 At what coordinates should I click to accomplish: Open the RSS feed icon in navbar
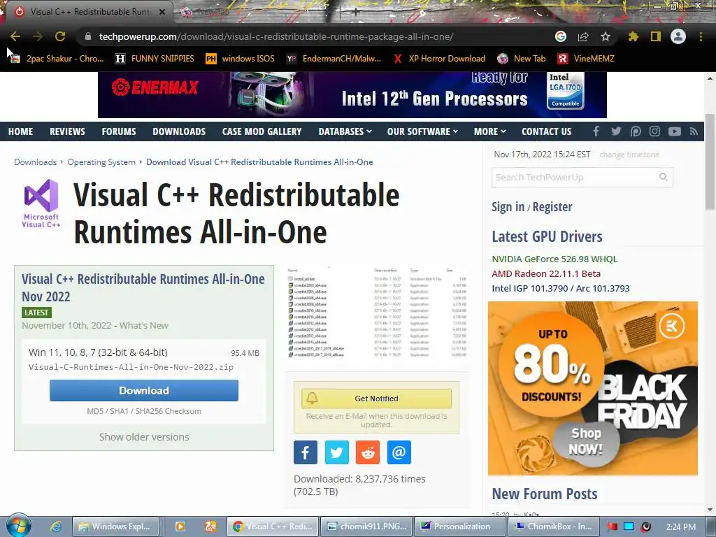tap(694, 131)
